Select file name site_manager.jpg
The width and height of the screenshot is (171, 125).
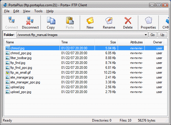click(22, 77)
